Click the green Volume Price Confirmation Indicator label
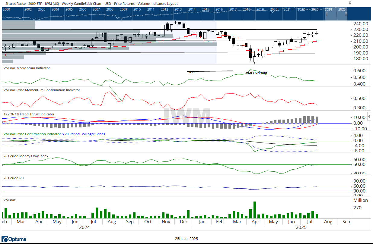Screen dimensions: 373x244 coord(32,134)
